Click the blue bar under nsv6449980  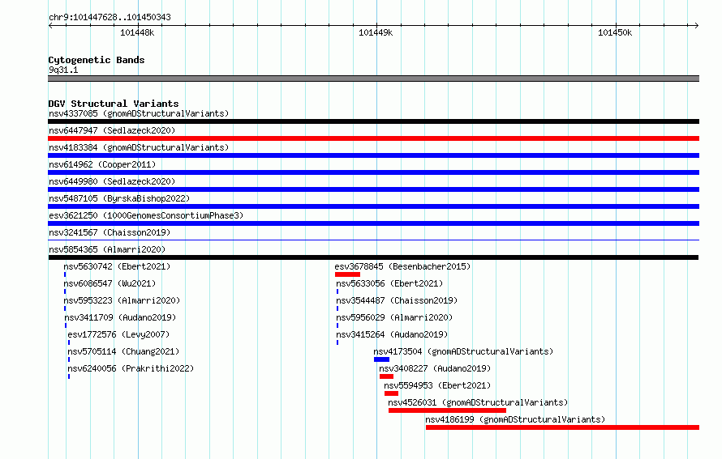pos(373,189)
